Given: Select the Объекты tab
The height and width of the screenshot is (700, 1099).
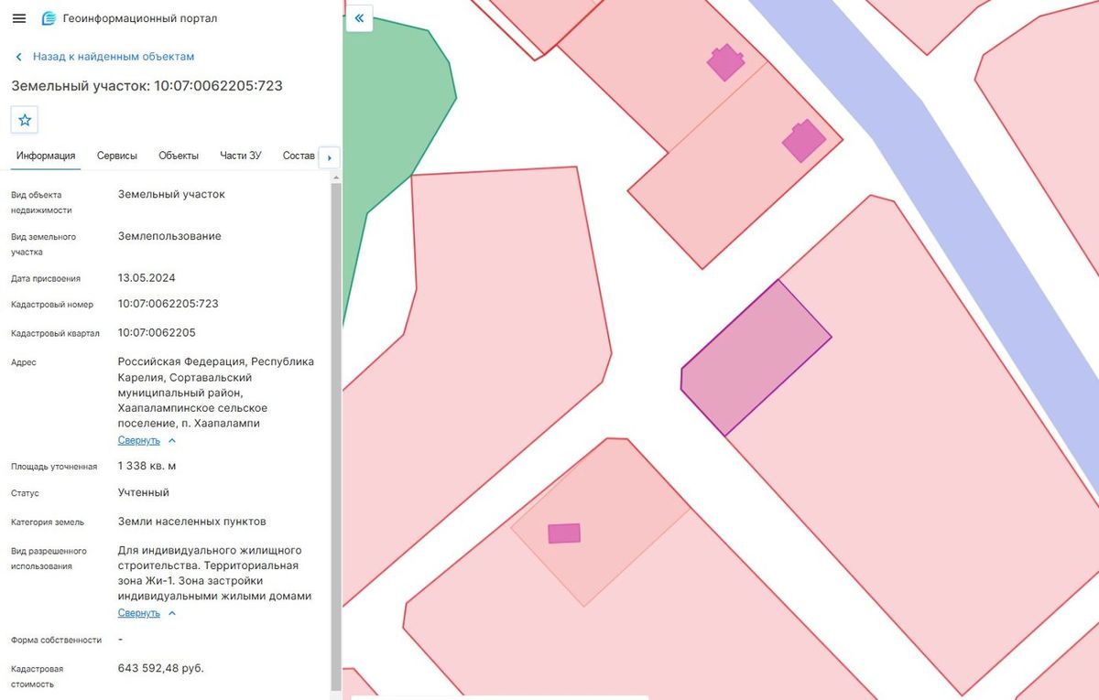Looking at the screenshot, I should pyautogui.click(x=179, y=156).
